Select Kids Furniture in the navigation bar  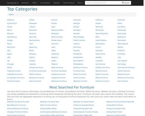coord(69,3)
